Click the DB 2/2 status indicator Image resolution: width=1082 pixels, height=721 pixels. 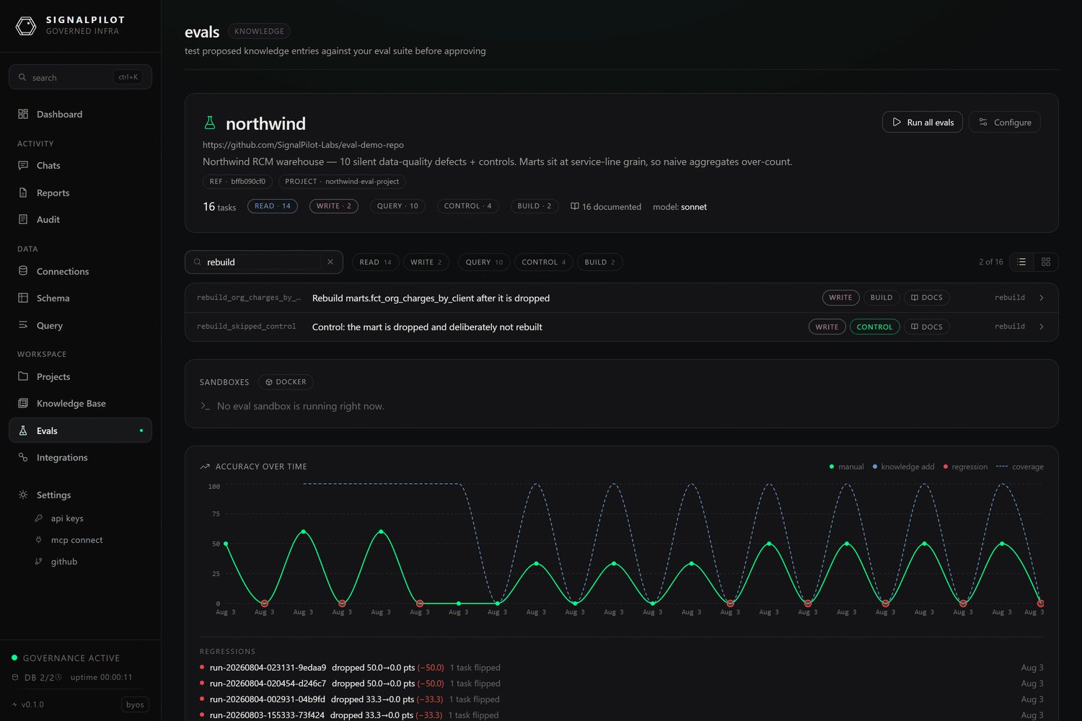(37, 677)
